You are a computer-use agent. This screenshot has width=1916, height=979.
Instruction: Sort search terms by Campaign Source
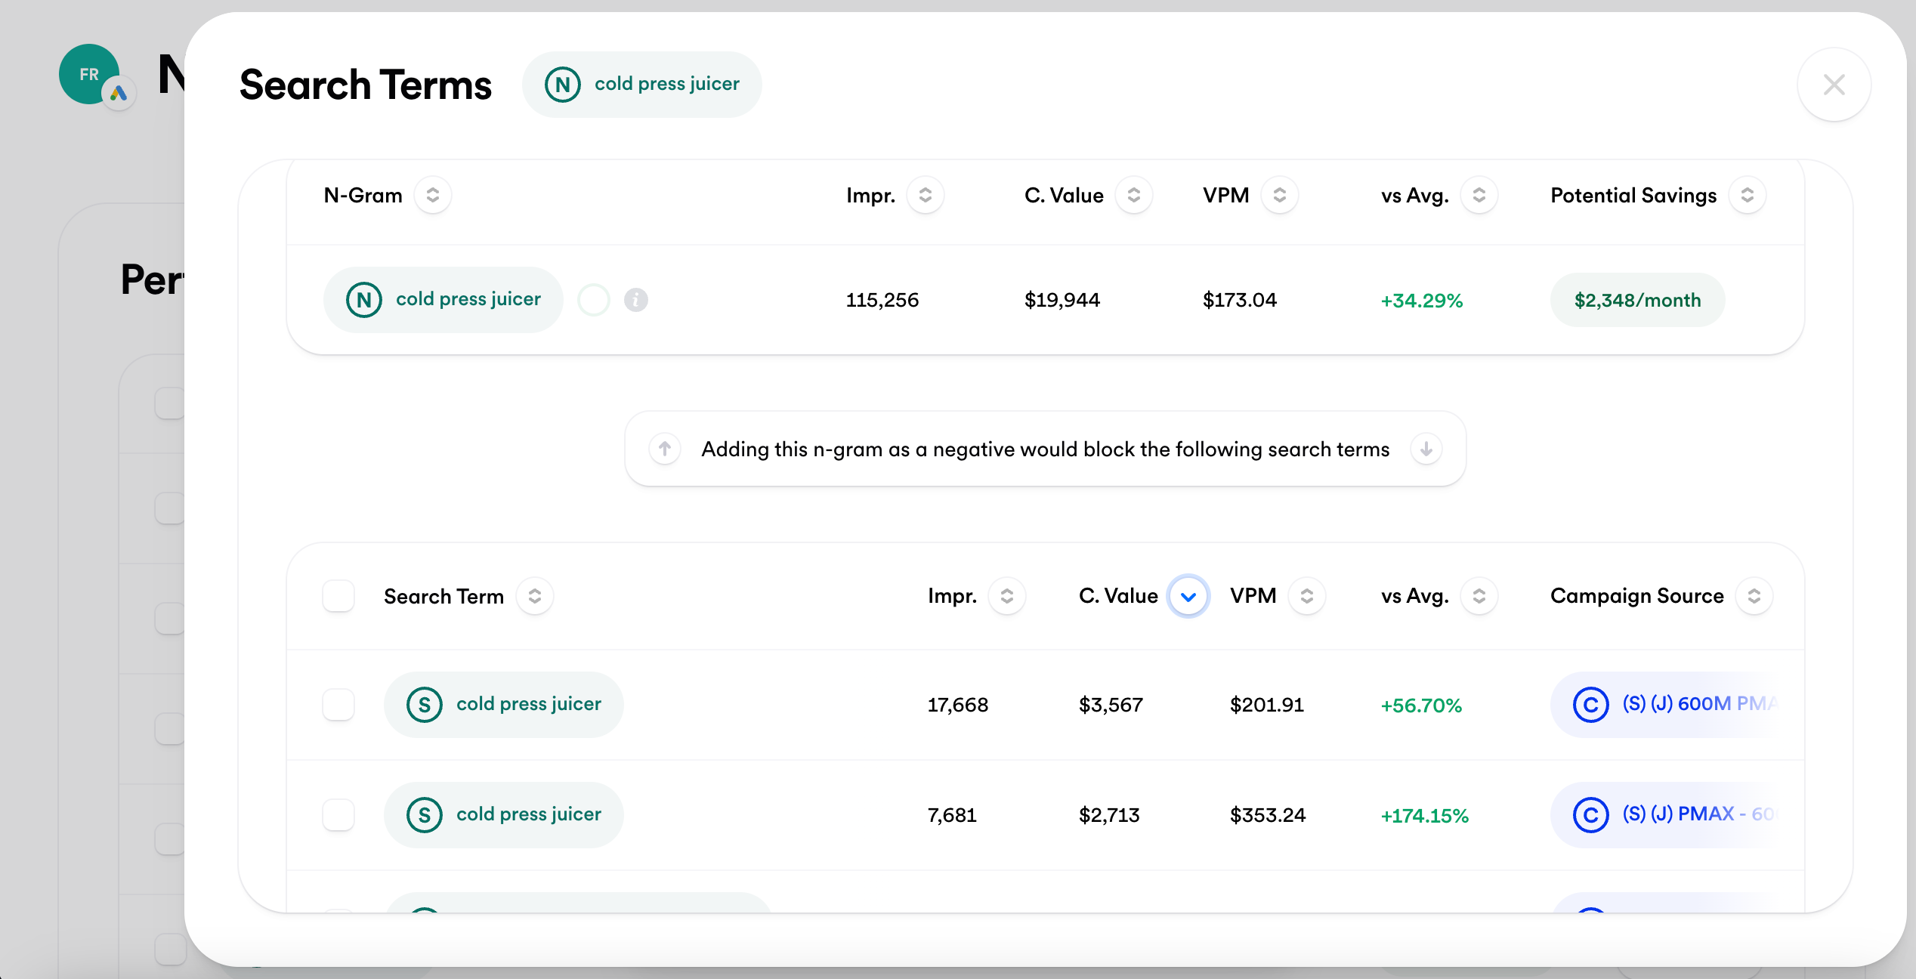click(x=1754, y=596)
